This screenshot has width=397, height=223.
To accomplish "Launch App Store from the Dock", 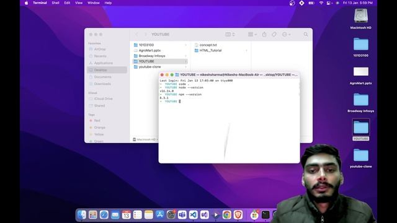I will tap(160, 215).
